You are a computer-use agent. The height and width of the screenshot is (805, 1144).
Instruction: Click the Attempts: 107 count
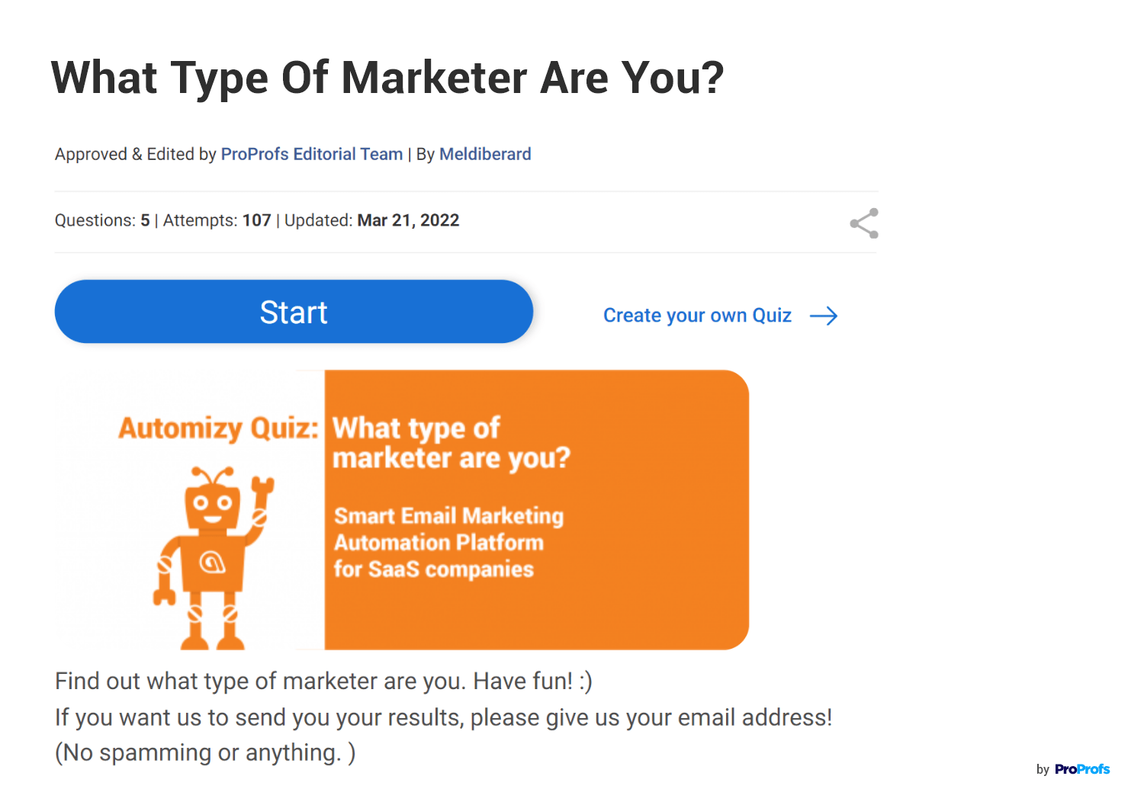coord(217,220)
